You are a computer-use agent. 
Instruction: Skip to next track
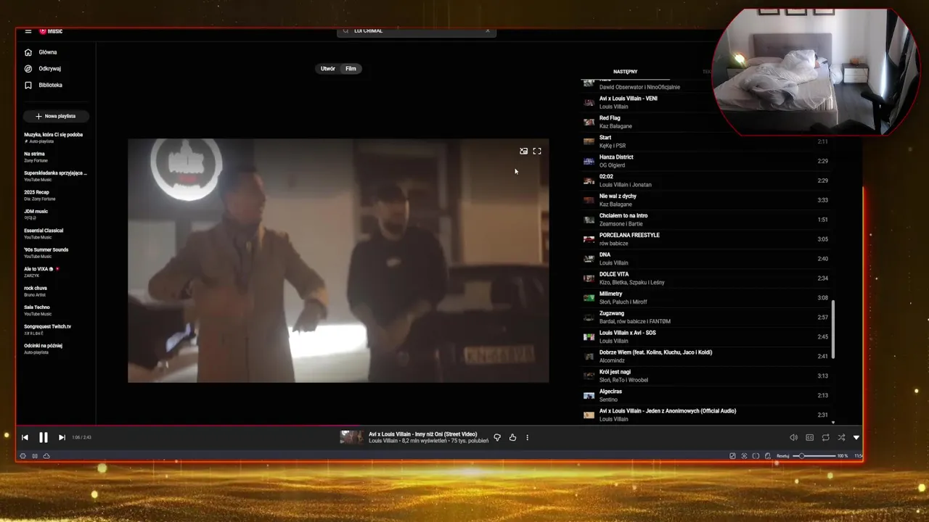(x=62, y=437)
